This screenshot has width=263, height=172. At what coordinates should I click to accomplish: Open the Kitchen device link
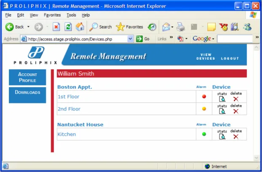pyautogui.click(x=67, y=134)
